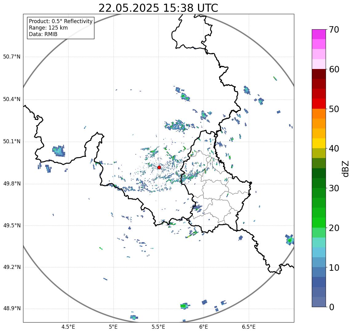The height and width of the screenshot is (333, 353).
Task: Click the 'dBZ' colorbar axis label
Action: [x=345, y=169]
